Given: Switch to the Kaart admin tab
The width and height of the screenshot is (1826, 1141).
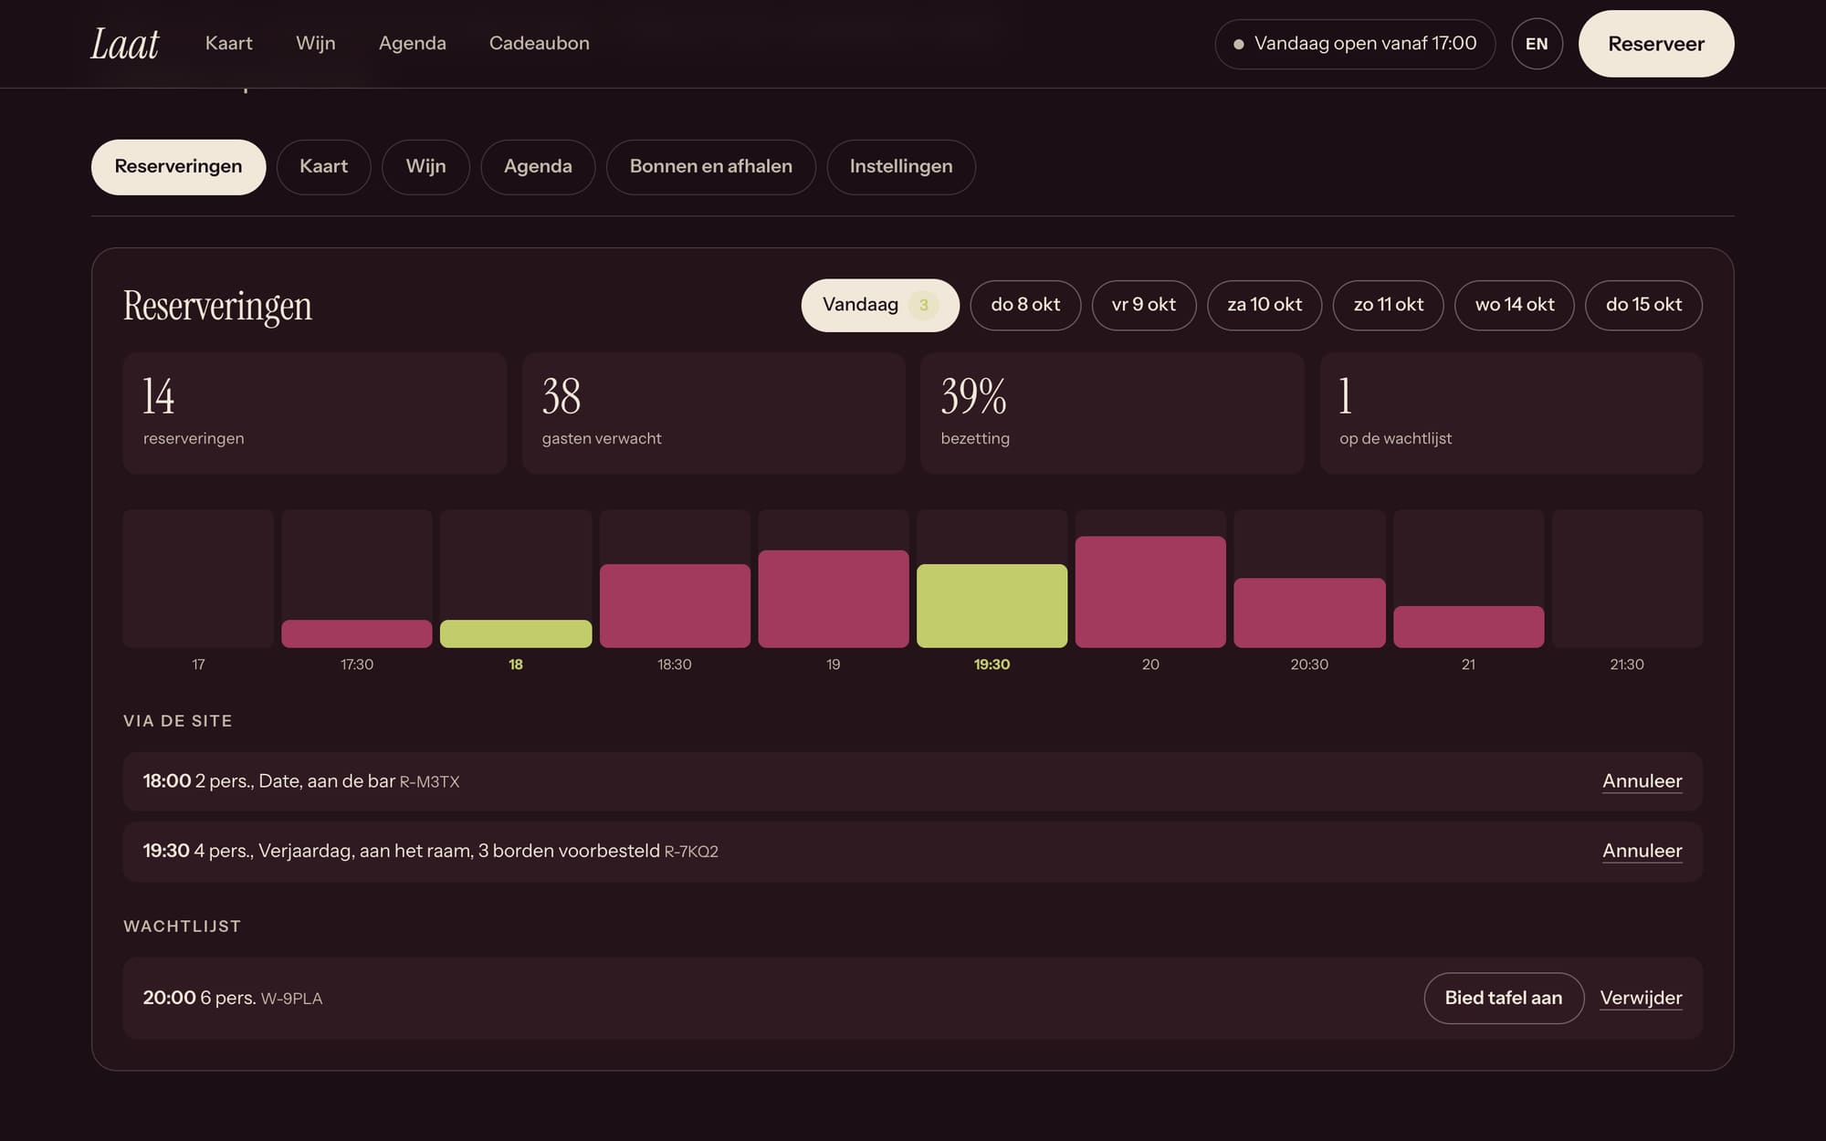Looking at the screenshot, I should 324,166.
